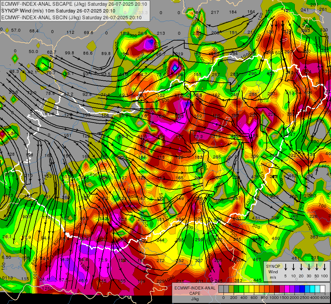Pick the bright magenta swatch in CAPE legend
The height and width of the screenshot is (304, 331).
(287, 289)
